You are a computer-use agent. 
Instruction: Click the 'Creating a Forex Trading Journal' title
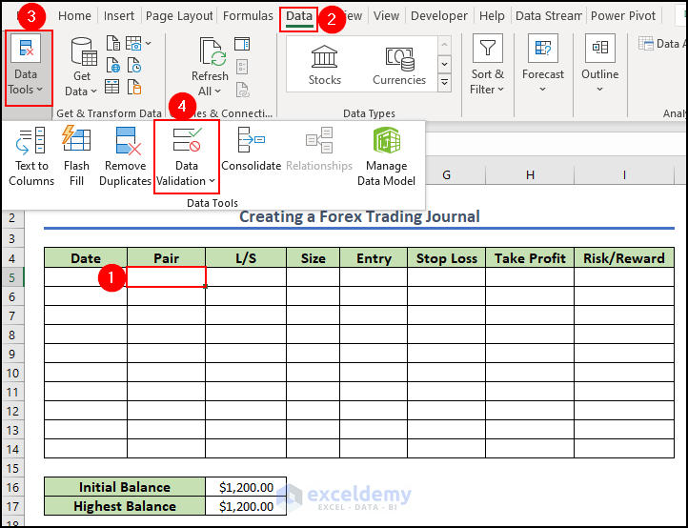[359, 216]
